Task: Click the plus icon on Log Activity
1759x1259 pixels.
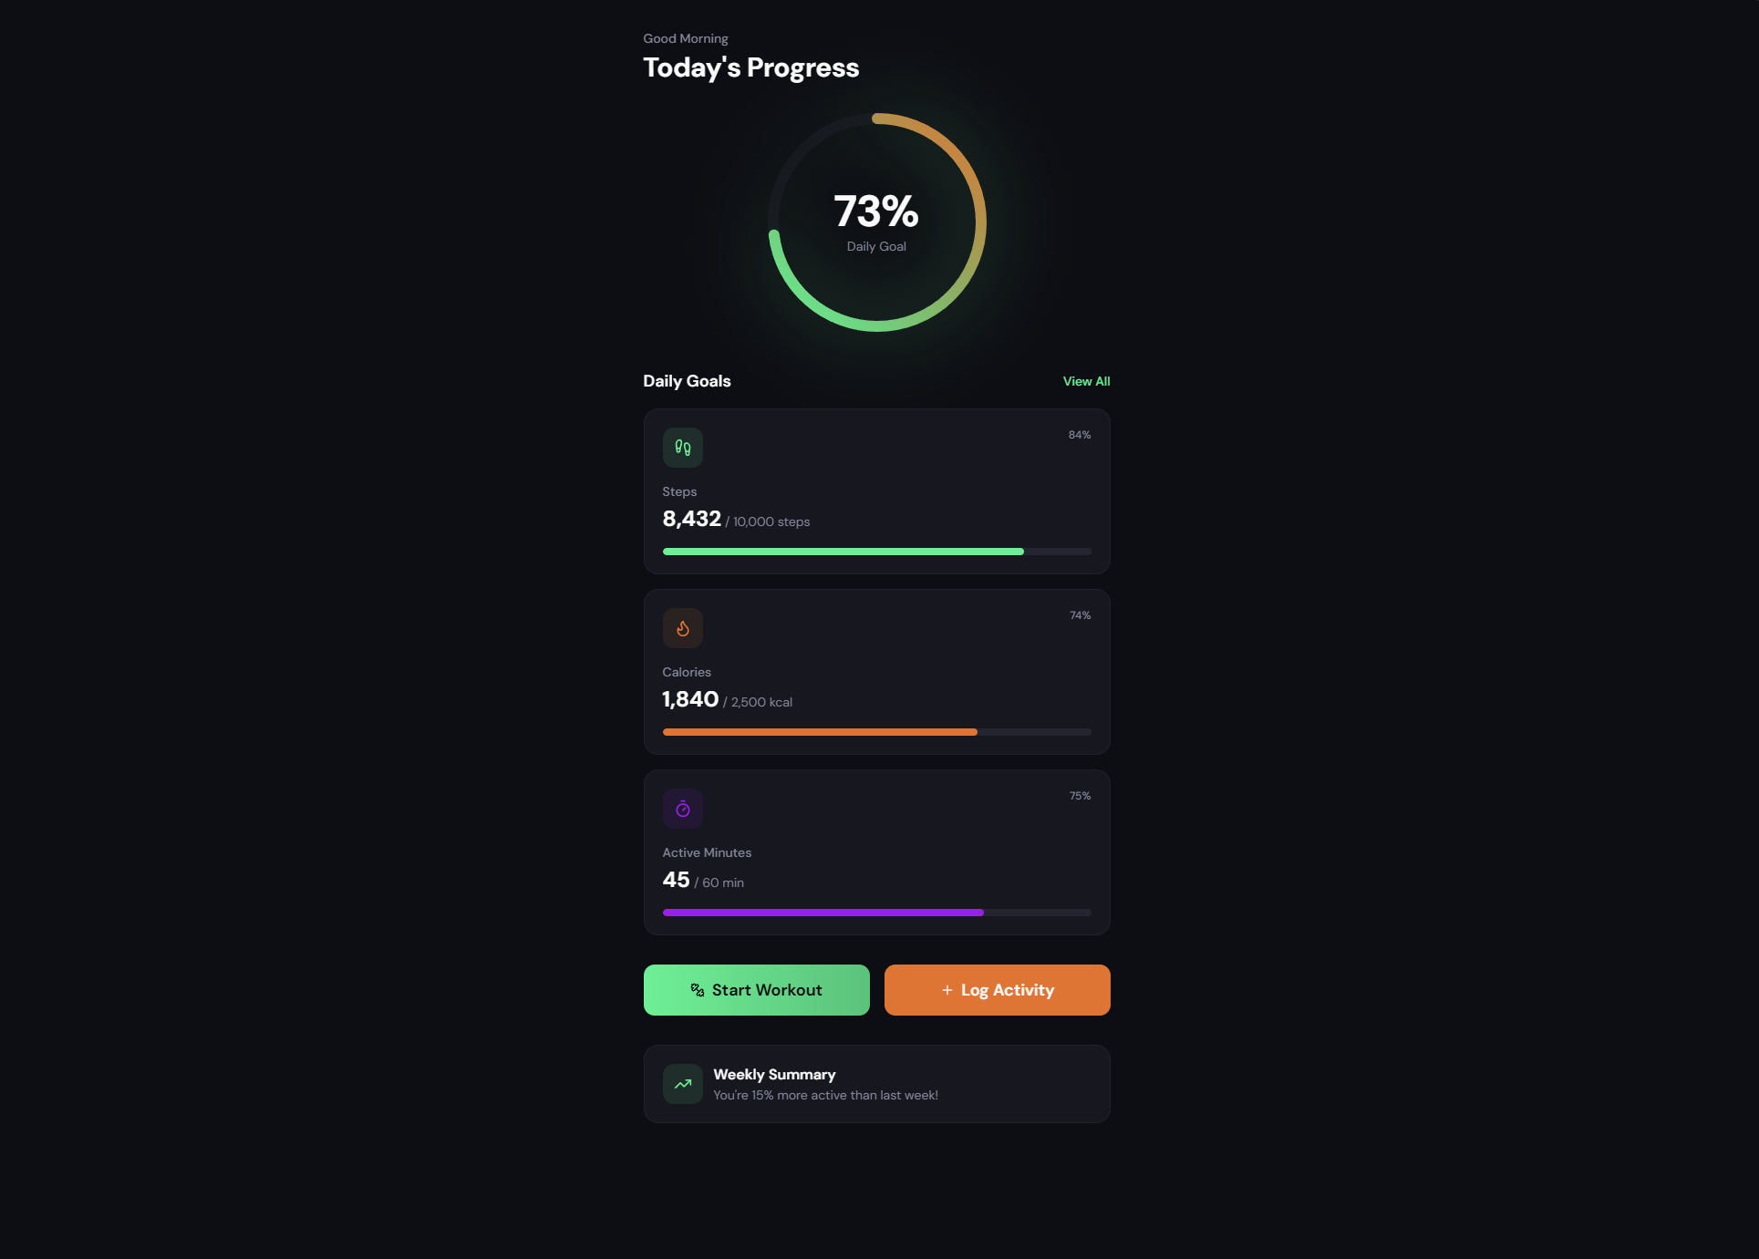Action: 947,990
